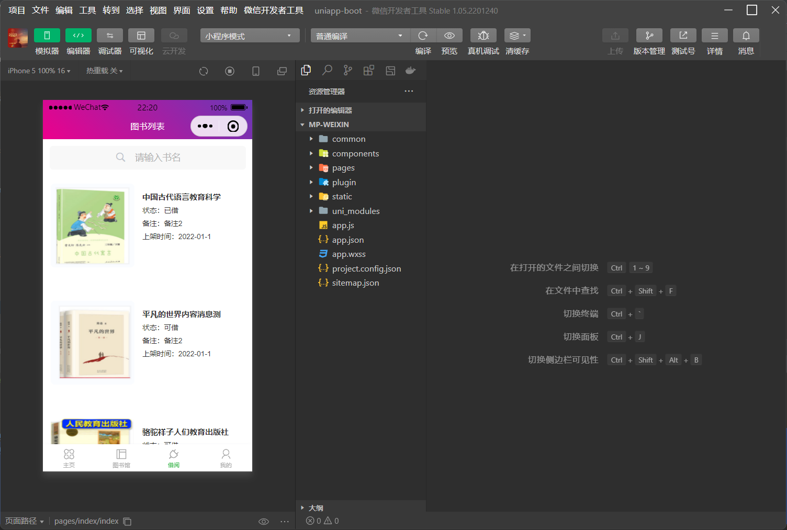Open the app.js file

361,225
